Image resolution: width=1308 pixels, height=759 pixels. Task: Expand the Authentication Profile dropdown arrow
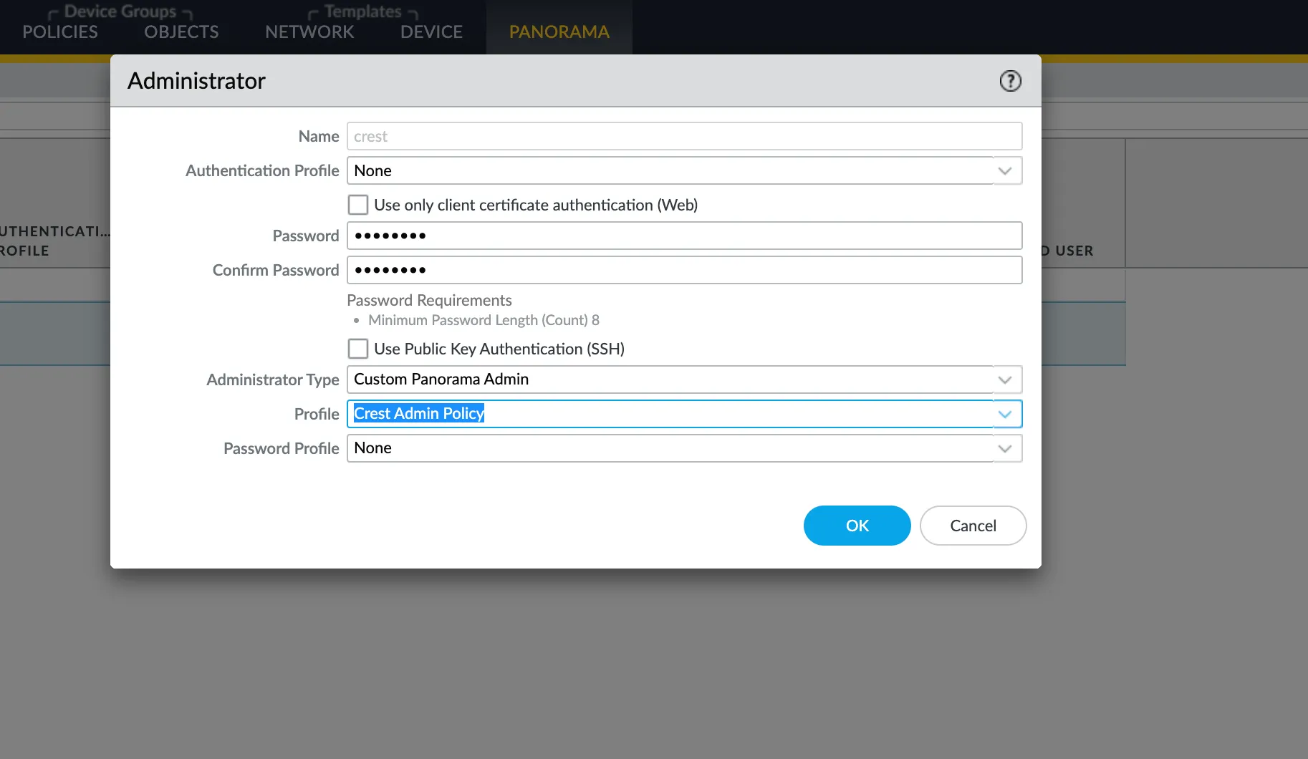[x=1006, y=170]
